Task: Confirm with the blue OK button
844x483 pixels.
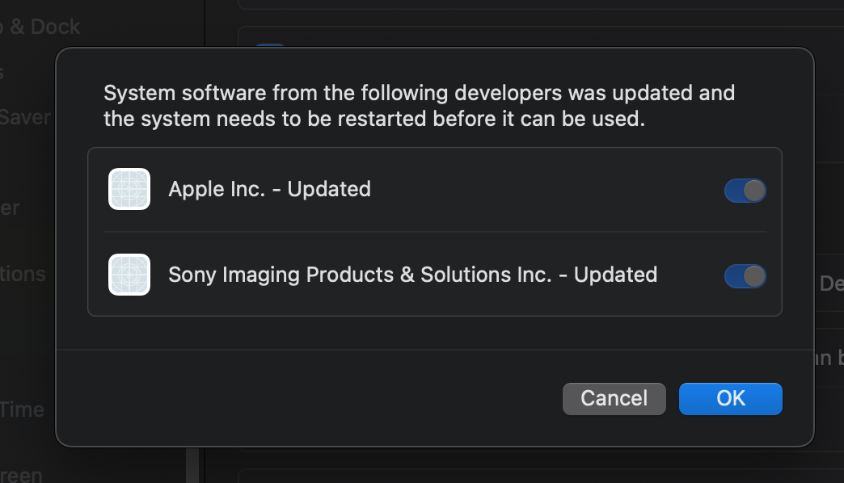Action: pyautogui.click(x=730, y=398)
